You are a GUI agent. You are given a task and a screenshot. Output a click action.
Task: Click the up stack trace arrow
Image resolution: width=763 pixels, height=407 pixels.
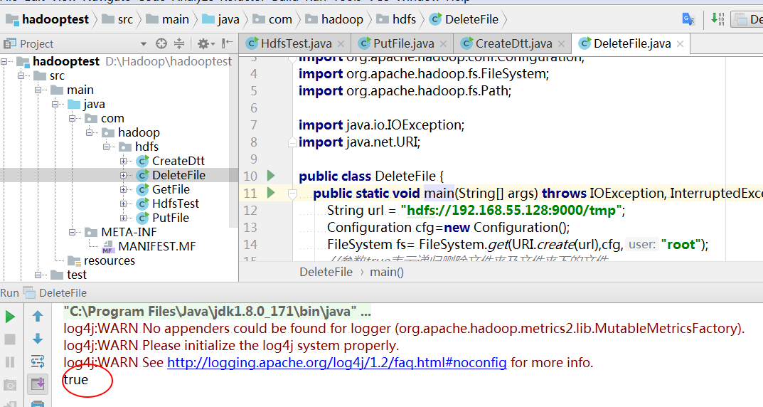[38, 317]
